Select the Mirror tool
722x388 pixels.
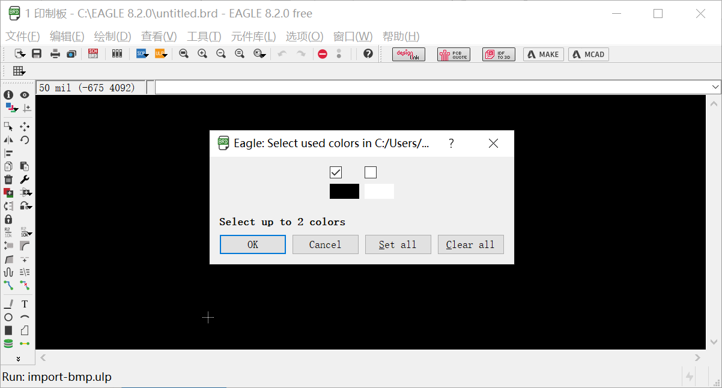[8, 140]
